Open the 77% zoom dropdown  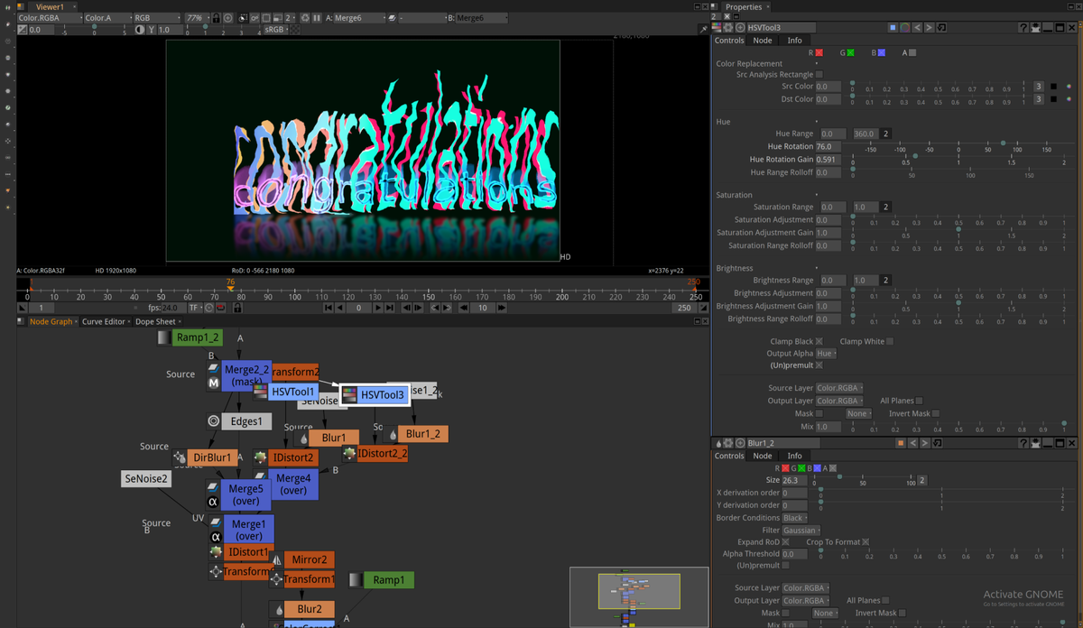pos(198,18)
